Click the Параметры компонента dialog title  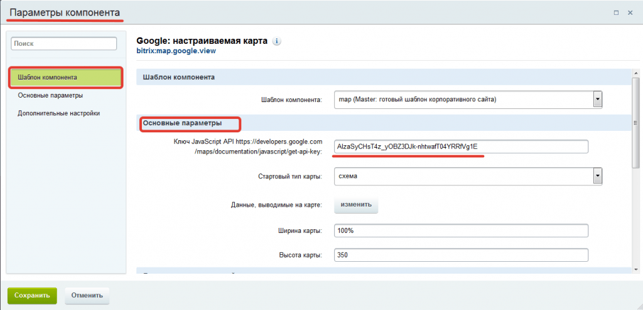pos(65,13)
